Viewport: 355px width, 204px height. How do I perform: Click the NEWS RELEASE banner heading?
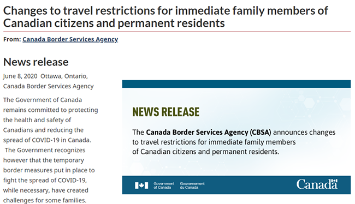[166, 112]
